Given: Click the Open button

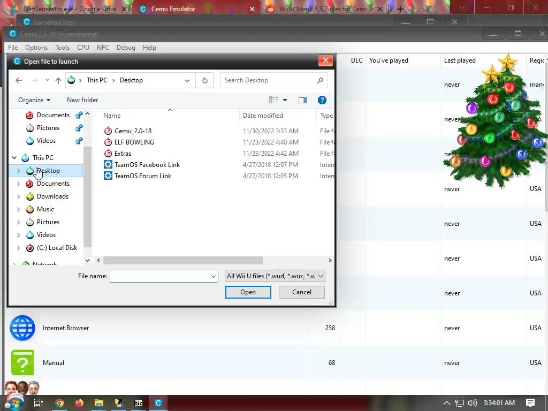Looking at the screenshot, I should (x=248, y=292).
